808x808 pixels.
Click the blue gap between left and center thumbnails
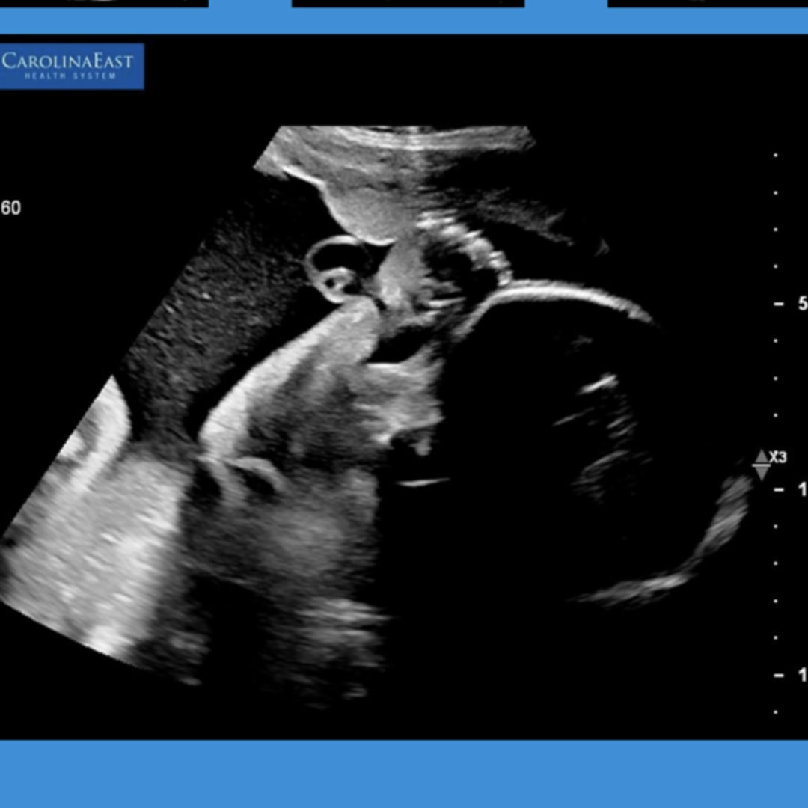[x=250, y=7]
